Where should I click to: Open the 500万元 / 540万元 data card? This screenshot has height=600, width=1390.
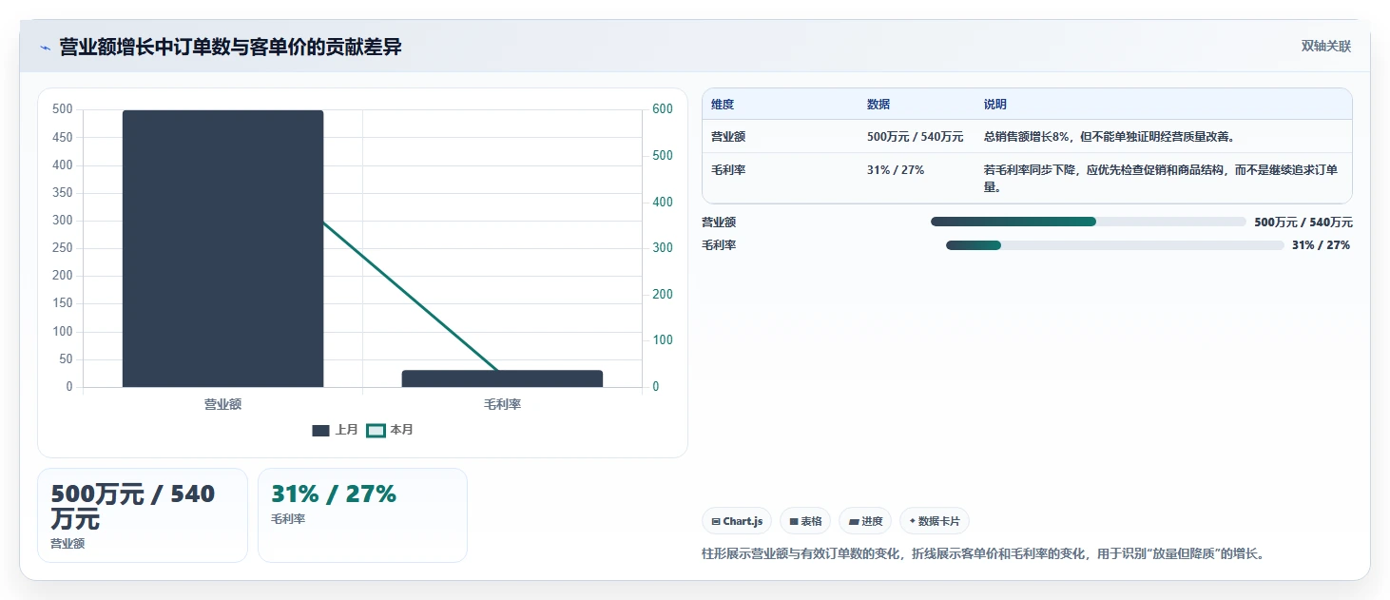pos(143,515)
